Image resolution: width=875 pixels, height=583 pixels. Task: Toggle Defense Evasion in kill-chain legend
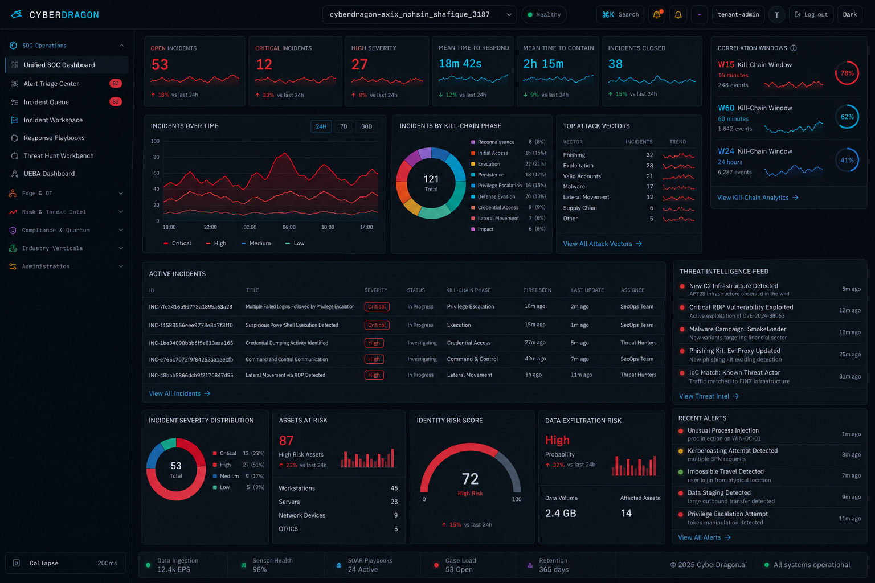pyautogui.click(x=493, y=196)
